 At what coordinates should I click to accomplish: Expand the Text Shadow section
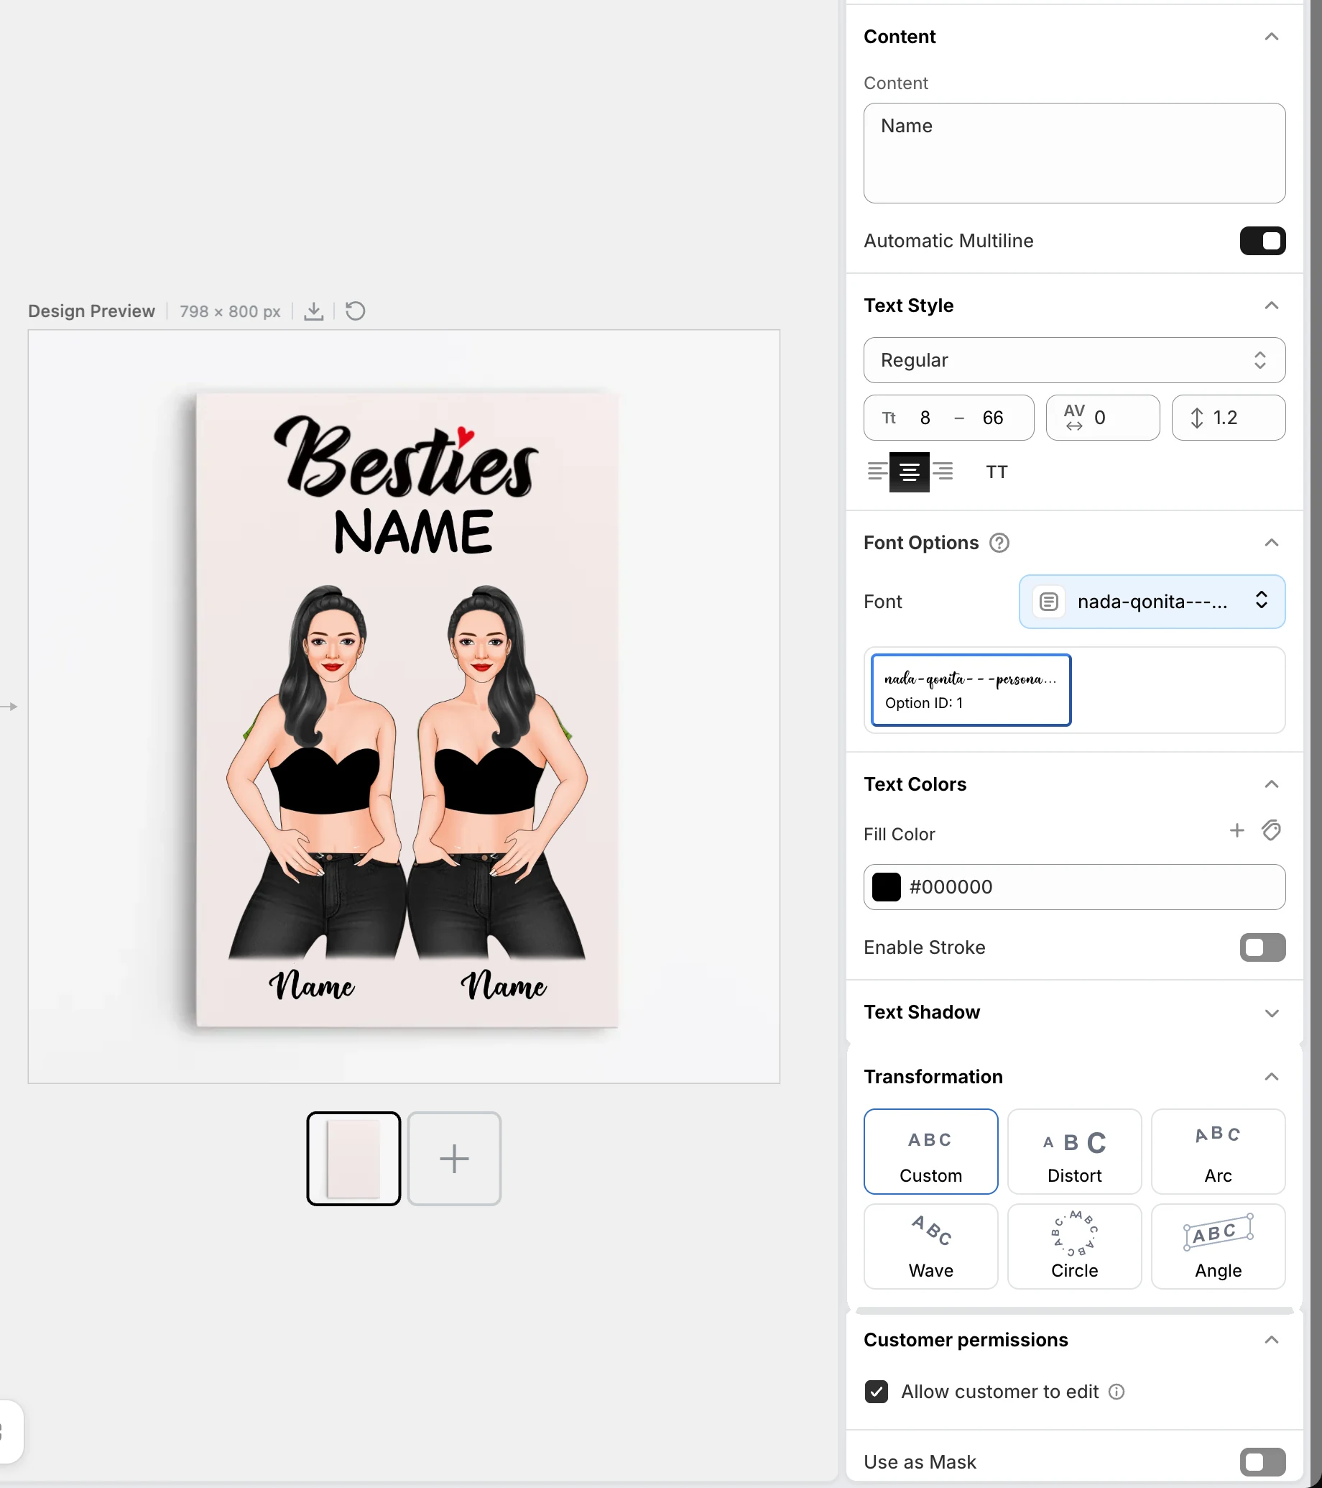1271,1014
